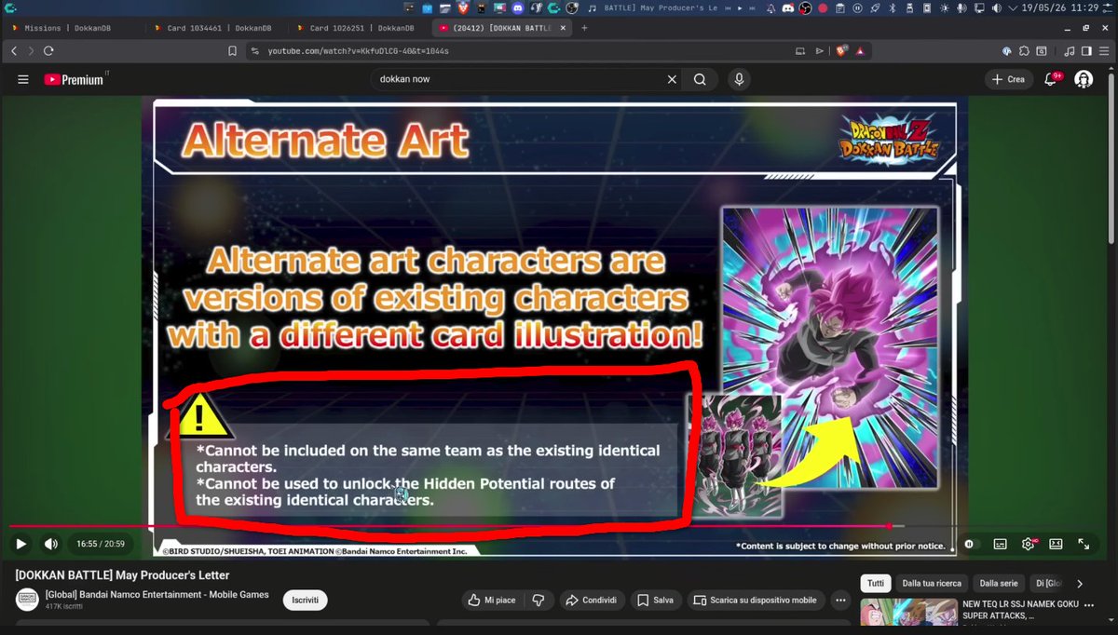Viewport: 1118px width, 635px height.
Task: Open account avatar menu
Action: [1084, 79]
